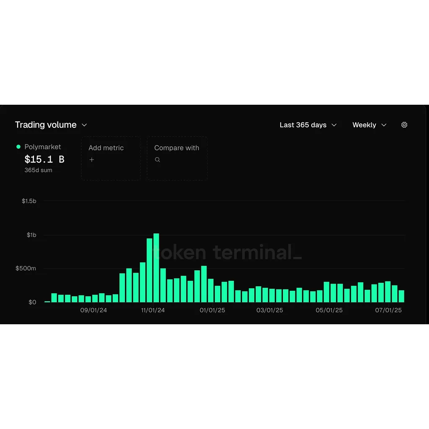Open the Last 365 days range dropdown
The image size is (429, 429).
tap(308, 125)
